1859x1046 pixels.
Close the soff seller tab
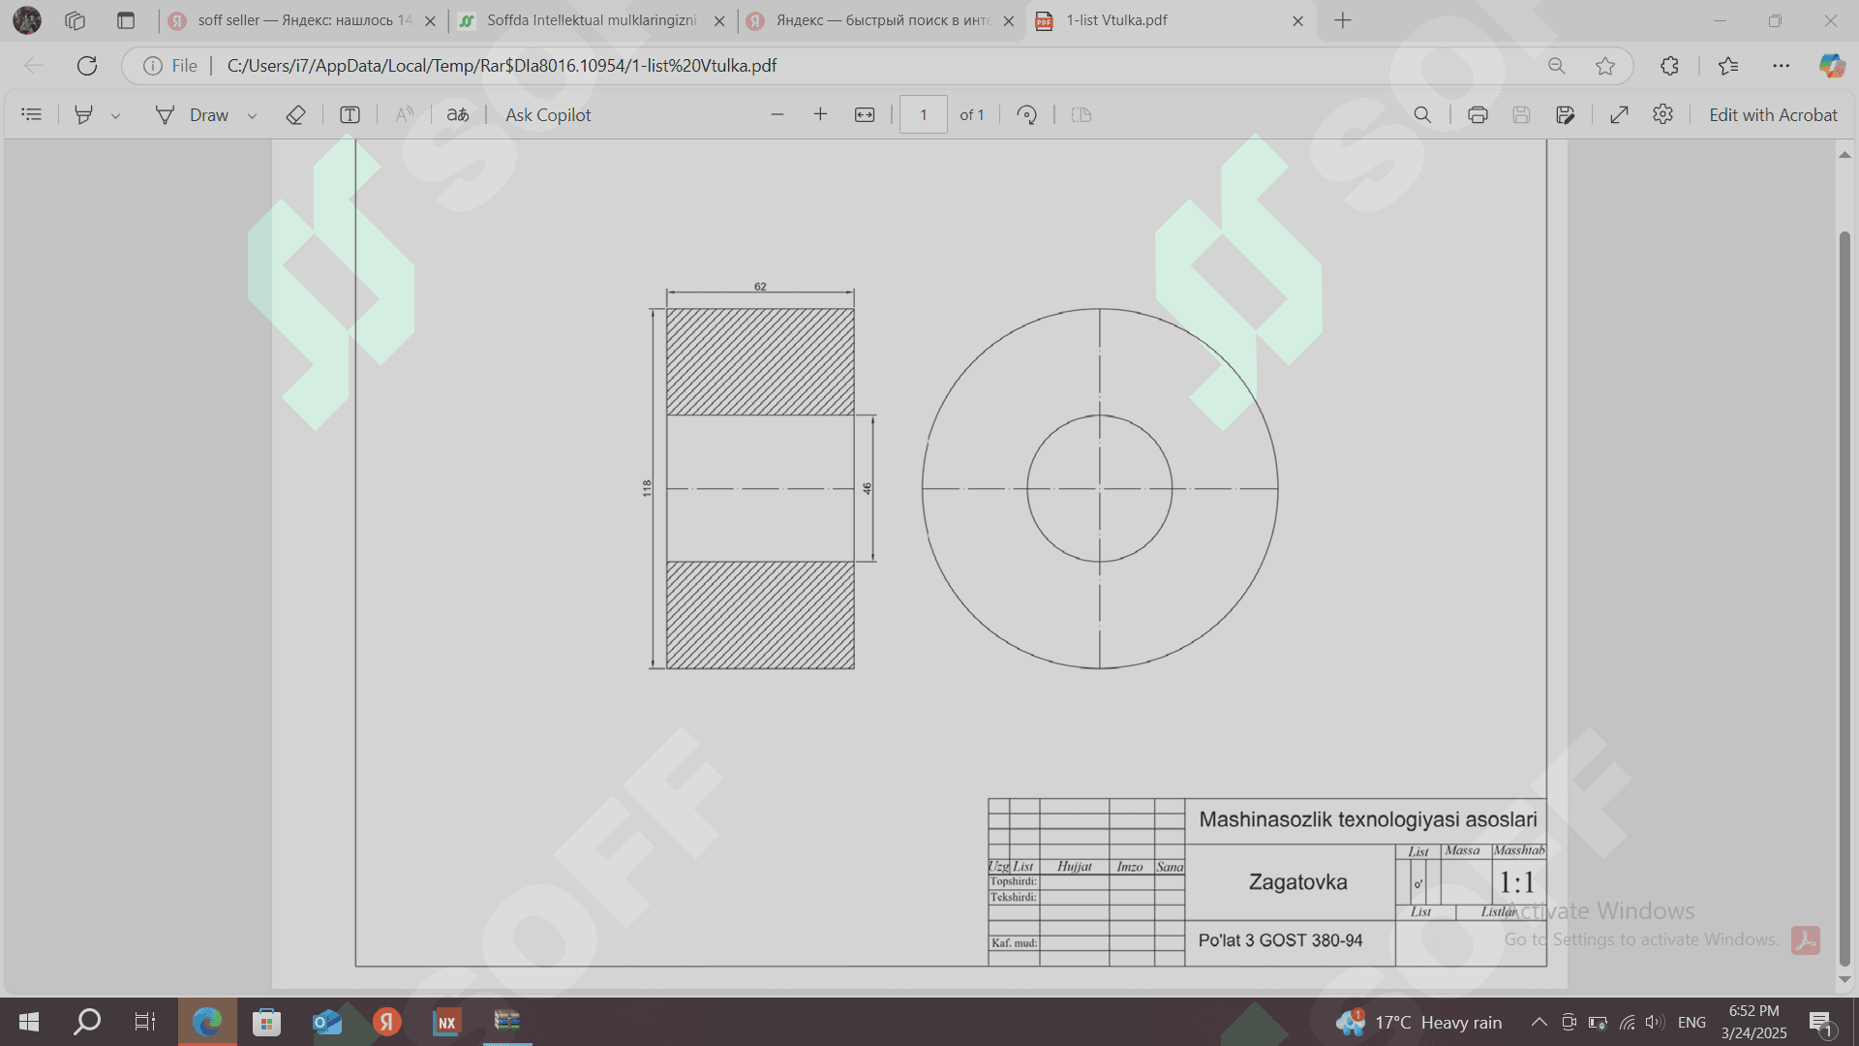(430, 20)
